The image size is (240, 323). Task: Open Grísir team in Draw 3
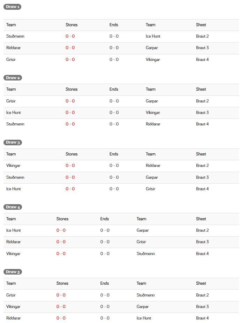tap(150, 189)
